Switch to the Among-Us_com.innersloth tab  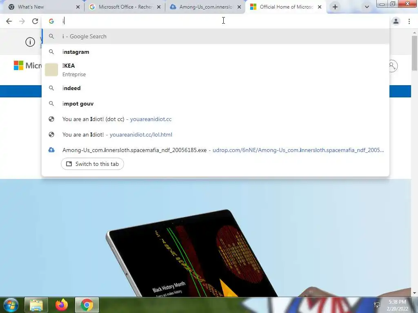pyautogui.click(x=205, y=7)
